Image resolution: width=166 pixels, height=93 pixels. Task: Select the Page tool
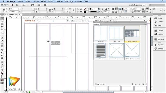click(2, 24)
